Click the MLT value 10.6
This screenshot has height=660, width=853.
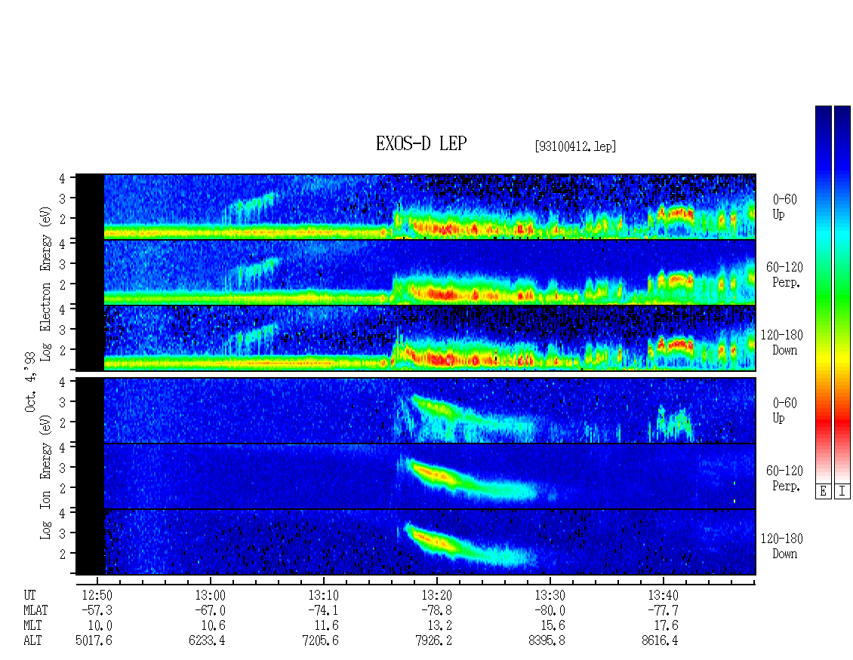[213, 626]
